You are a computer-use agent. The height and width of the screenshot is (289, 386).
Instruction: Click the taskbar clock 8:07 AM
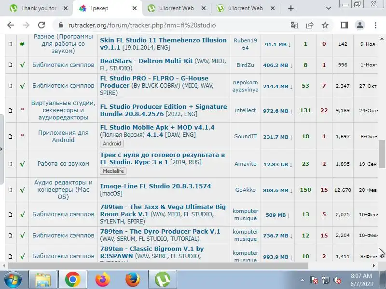pyautogui.click(x=361, y=280)
